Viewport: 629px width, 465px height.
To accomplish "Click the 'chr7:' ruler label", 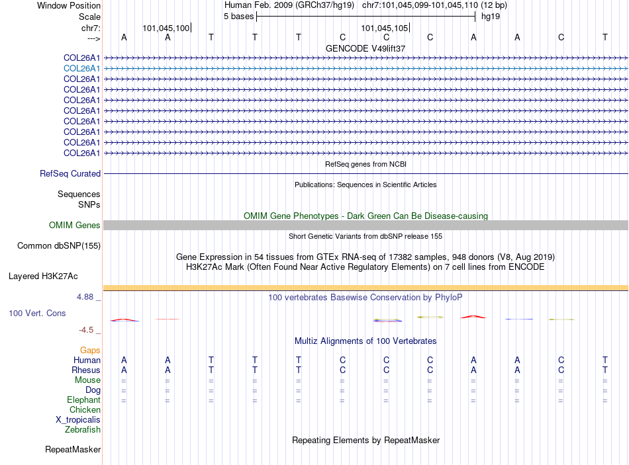I will point(91,28).
